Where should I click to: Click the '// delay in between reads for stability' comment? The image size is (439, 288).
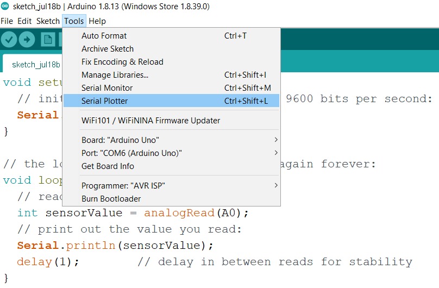click(275, 262)
